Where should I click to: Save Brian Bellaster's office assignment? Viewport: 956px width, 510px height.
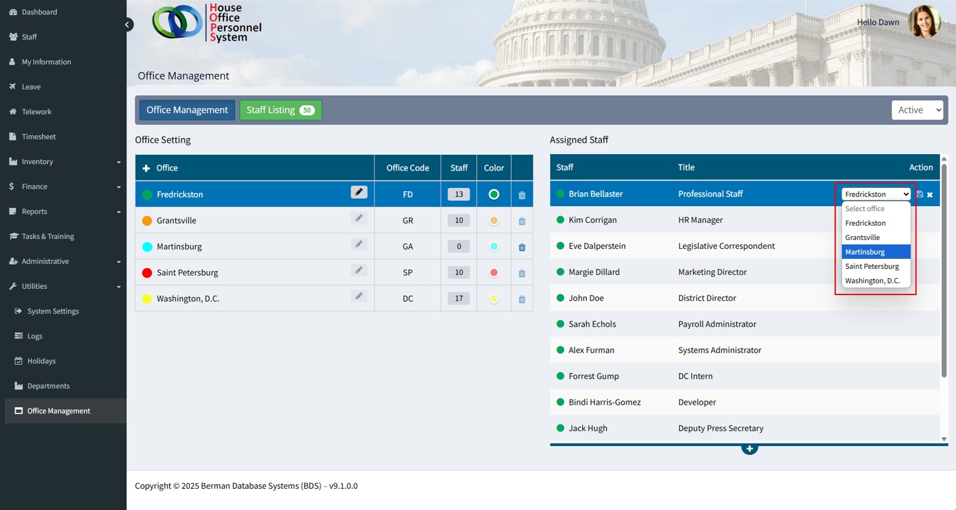[x=920, y=195]
